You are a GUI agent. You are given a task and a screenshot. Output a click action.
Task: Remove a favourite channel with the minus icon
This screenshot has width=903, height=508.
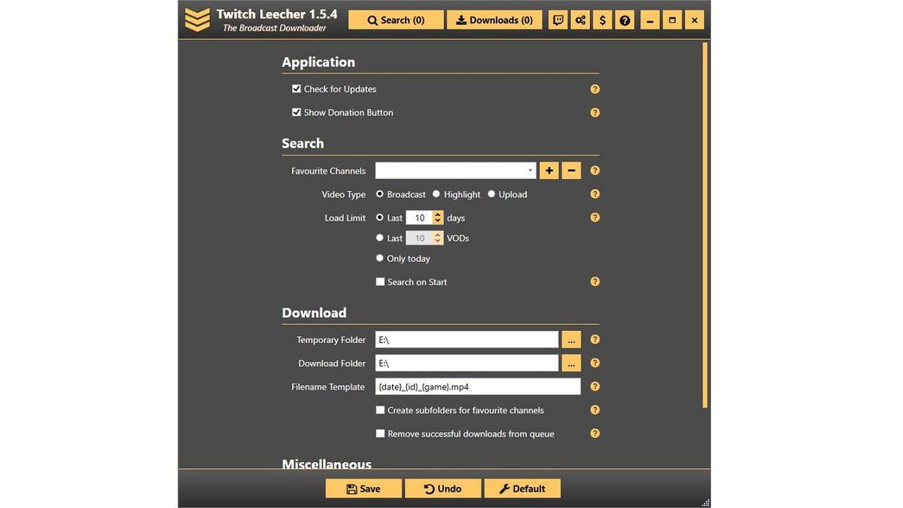click(x=570, y=170)
